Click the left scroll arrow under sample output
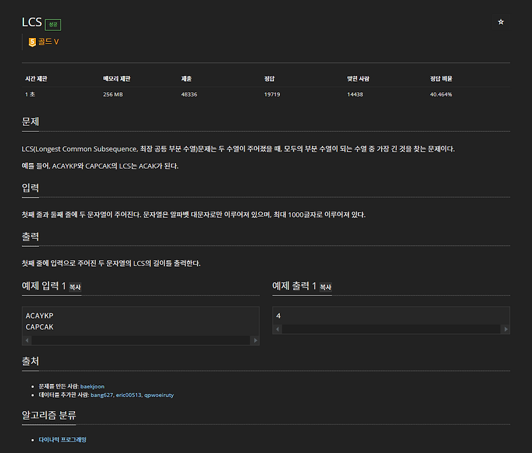Viewport: 532px width, 453px height. click(278, 328)
